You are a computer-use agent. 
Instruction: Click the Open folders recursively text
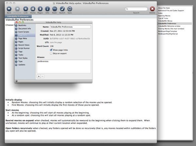pos(19,128)
